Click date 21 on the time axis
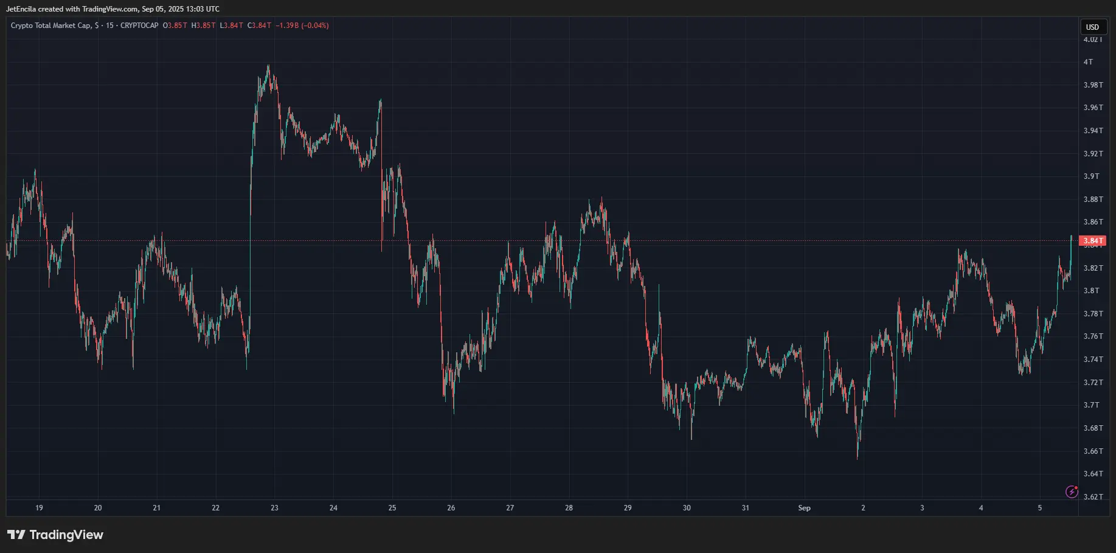The image size is (1116, 553). (x=157, y=508)
